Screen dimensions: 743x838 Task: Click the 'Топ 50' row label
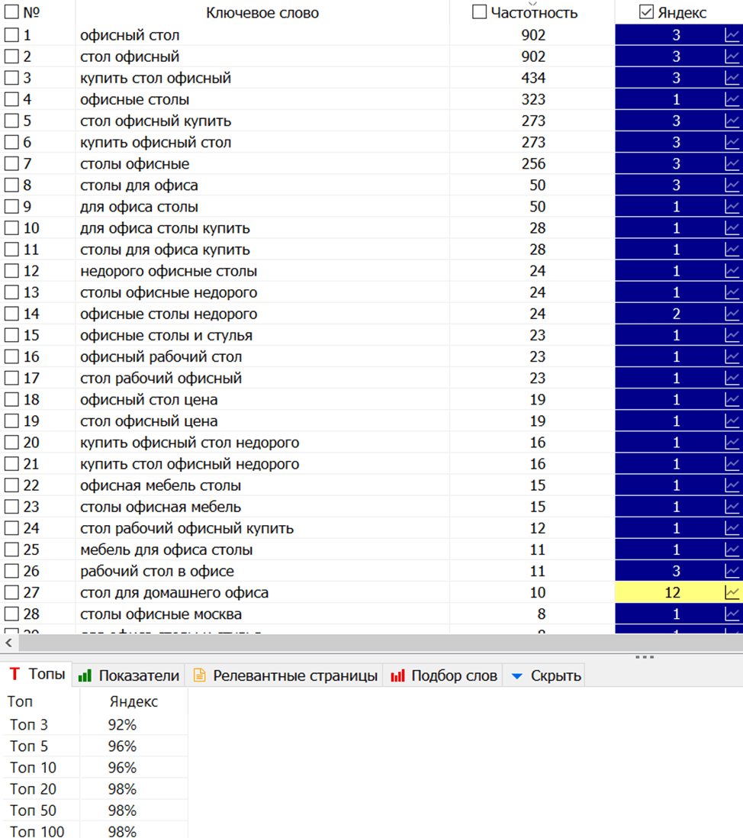[33, 811]
